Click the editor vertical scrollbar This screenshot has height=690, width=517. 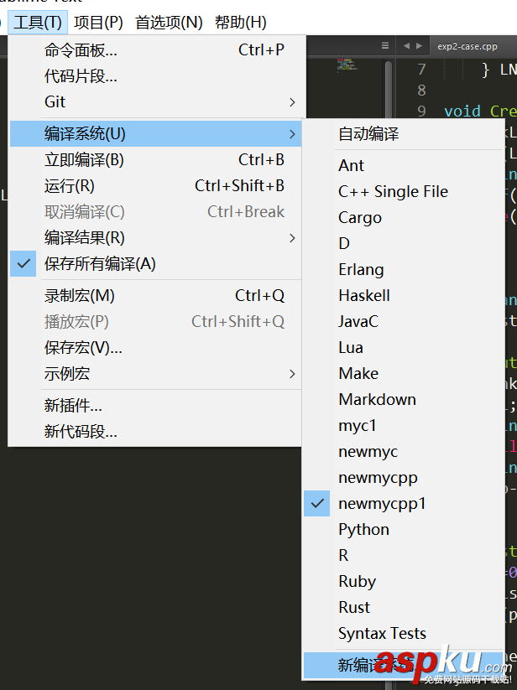click(x=389, y=88)
